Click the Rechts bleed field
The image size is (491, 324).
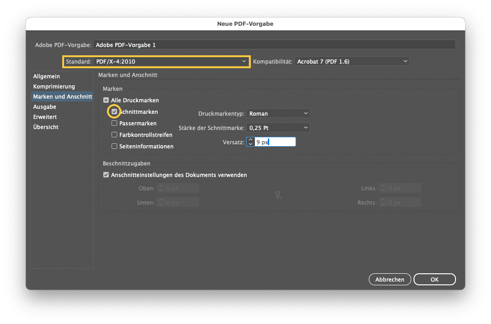(x=404, y=203)
